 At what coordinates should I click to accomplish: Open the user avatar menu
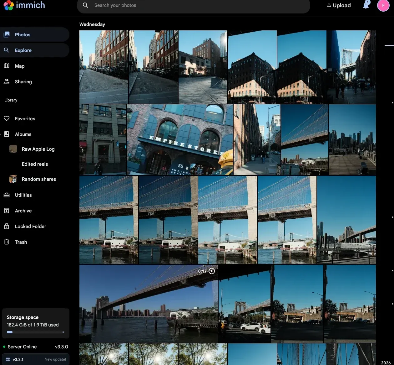pyautogui.click(x=383, y=5)
